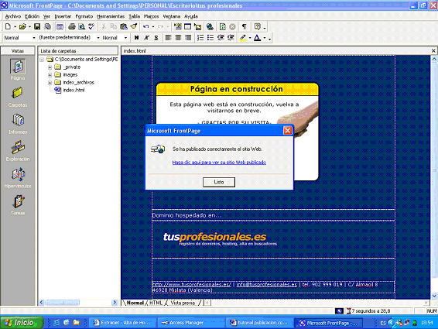Open the Tabla menu
438x329 pixels.
tap(135, 16)
